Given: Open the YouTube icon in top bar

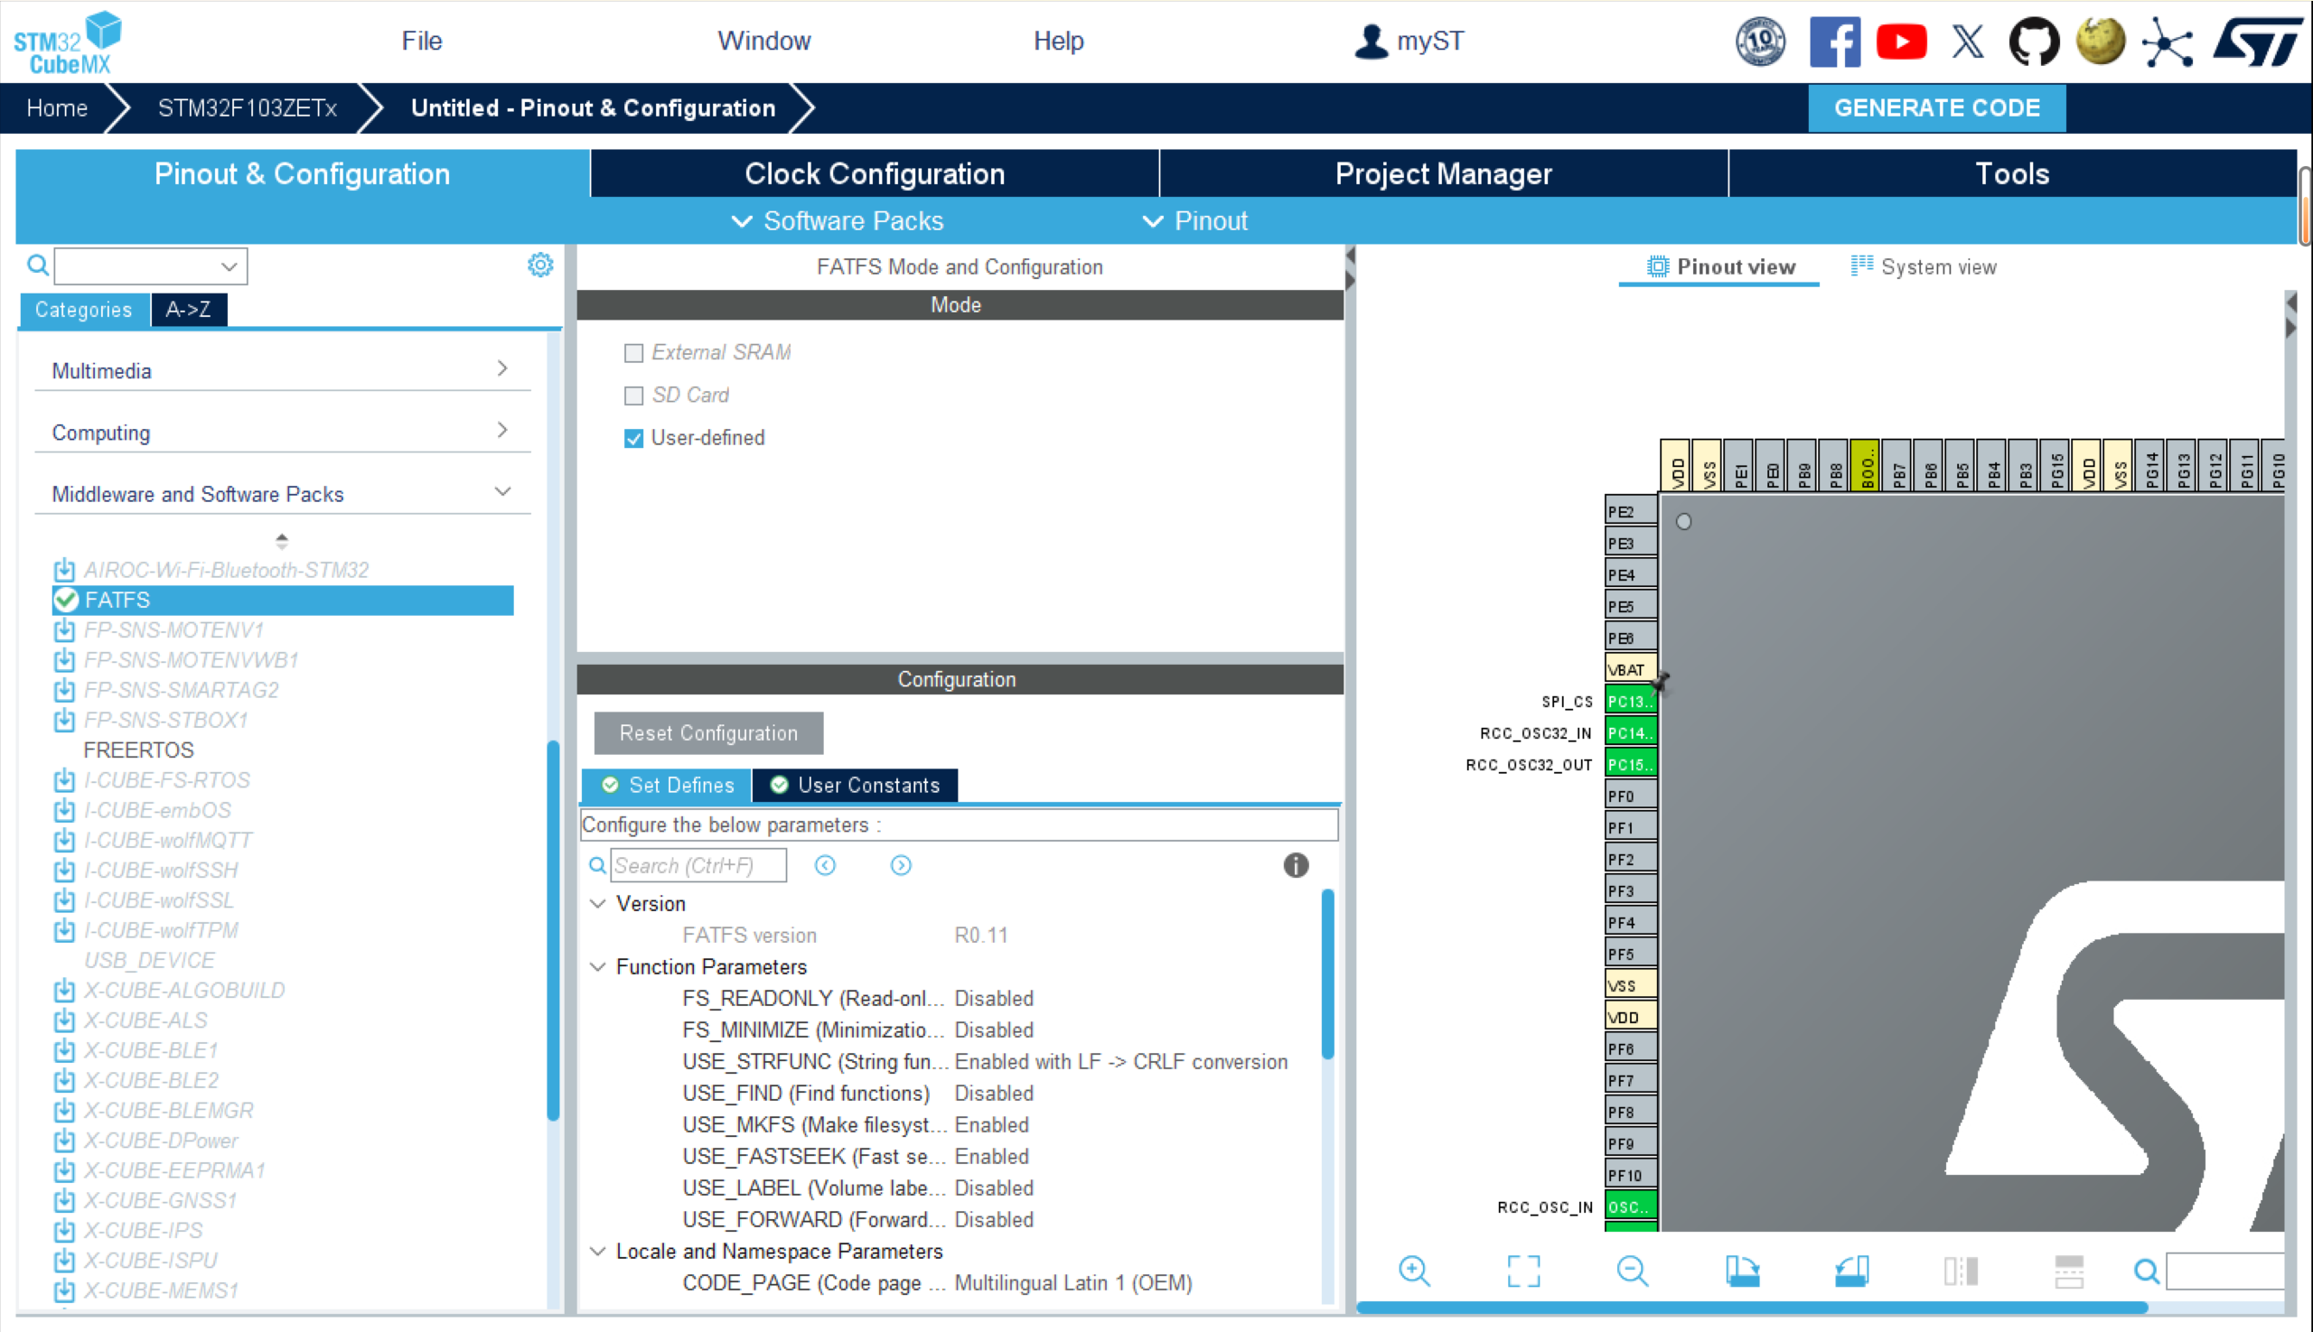Looking at the screenshot, I should (x=1901, y=42).
